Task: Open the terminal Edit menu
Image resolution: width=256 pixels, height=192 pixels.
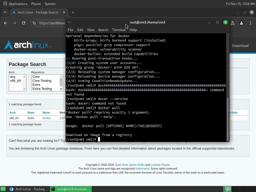Action: point(80,30)
